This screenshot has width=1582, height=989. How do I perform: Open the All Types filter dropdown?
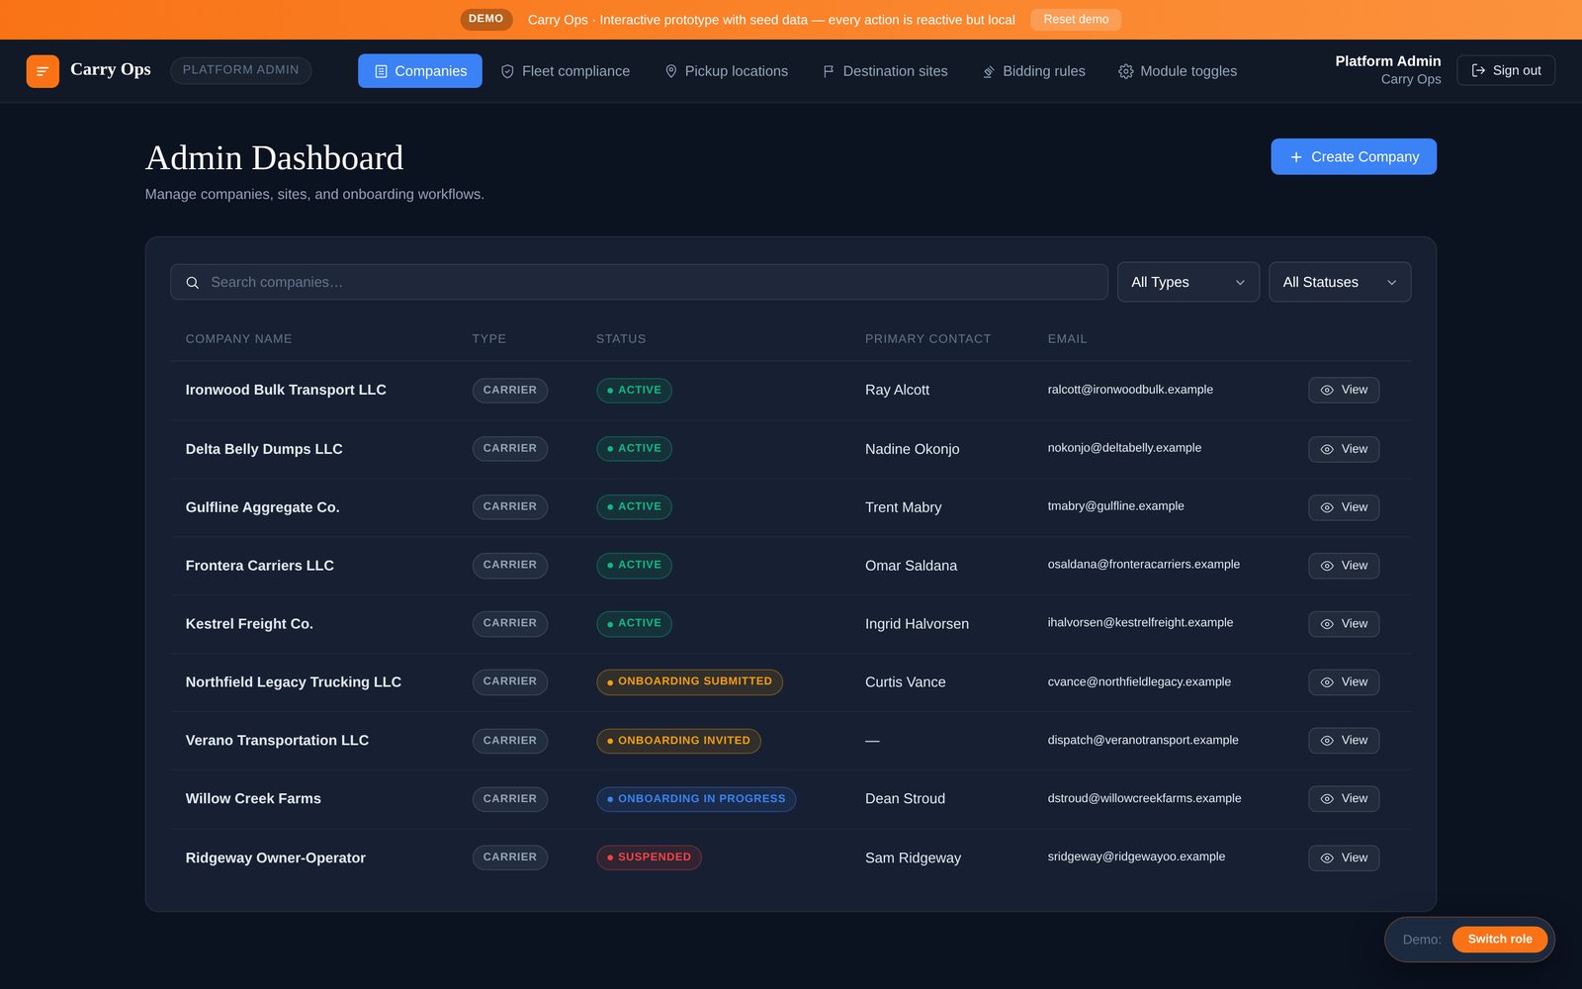[1187, 282]
